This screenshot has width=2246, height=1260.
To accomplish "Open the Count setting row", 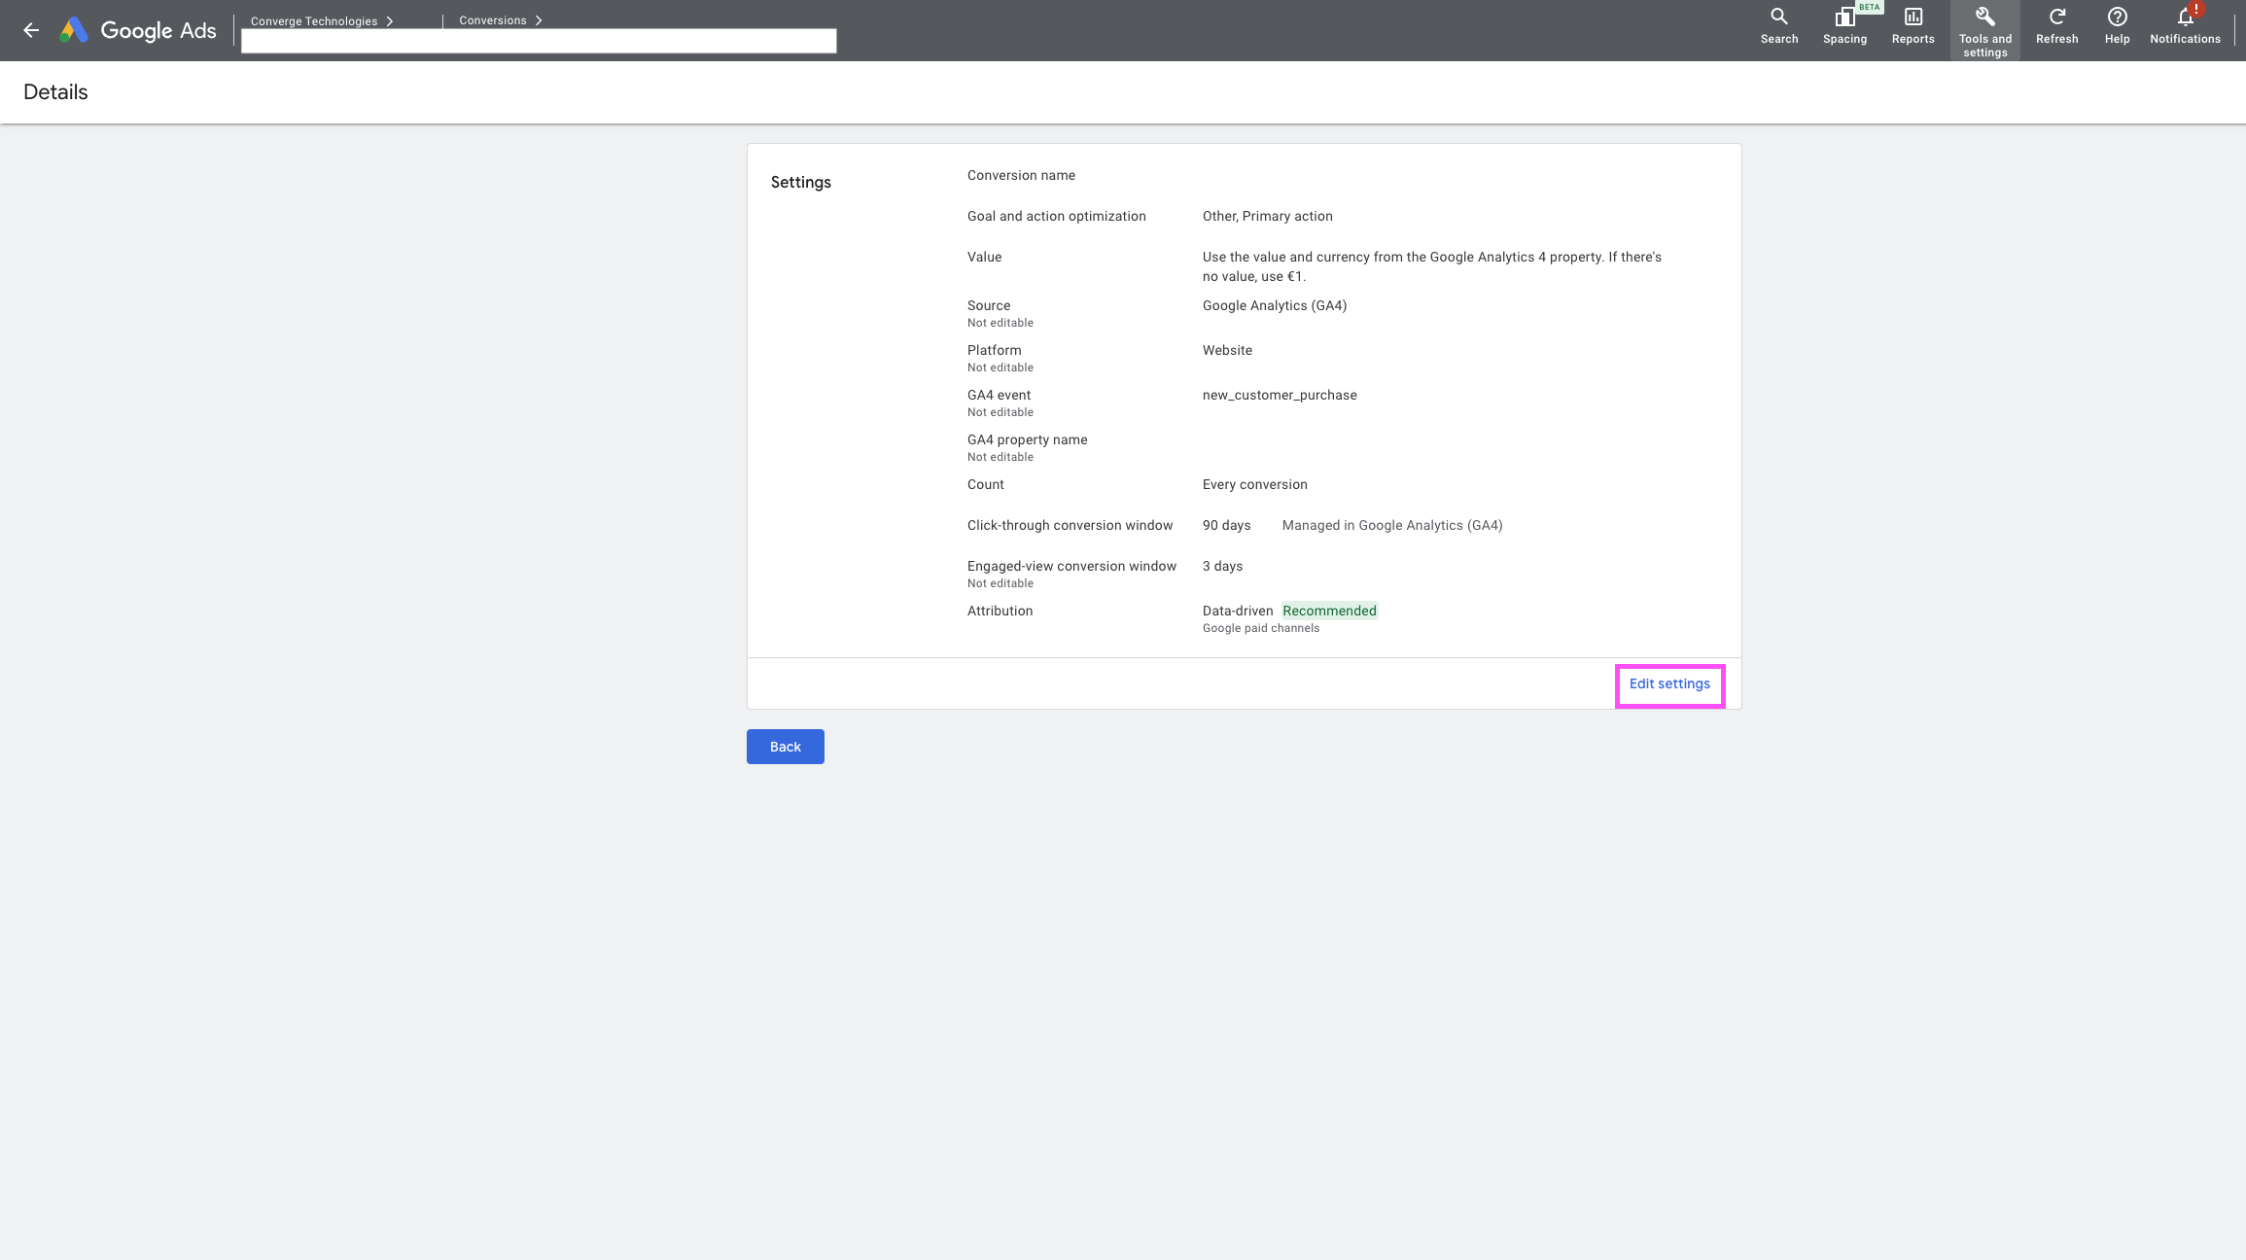I will tap(985, 485).
